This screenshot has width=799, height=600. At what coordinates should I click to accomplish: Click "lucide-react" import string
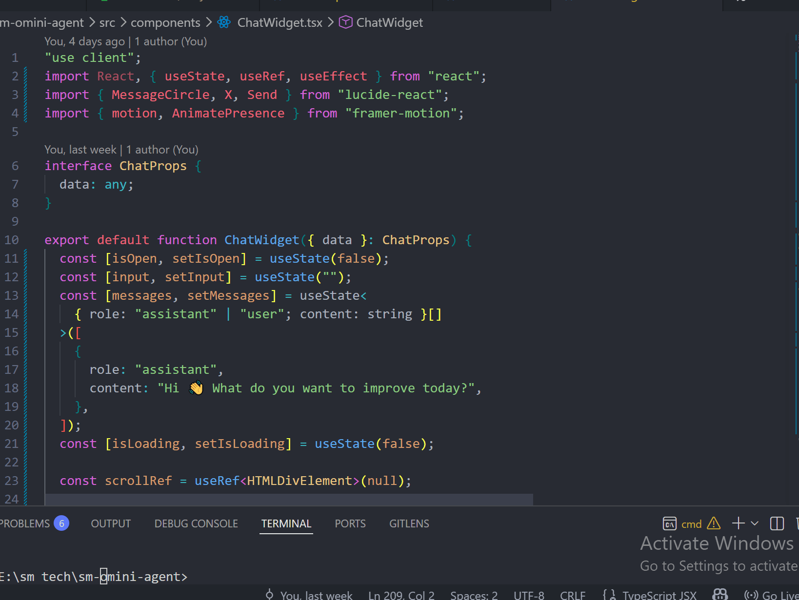tap(390, 95)
